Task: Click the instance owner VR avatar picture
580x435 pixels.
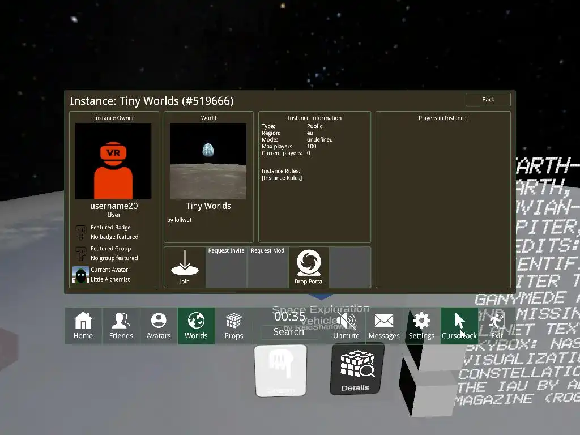Action: 113,161
